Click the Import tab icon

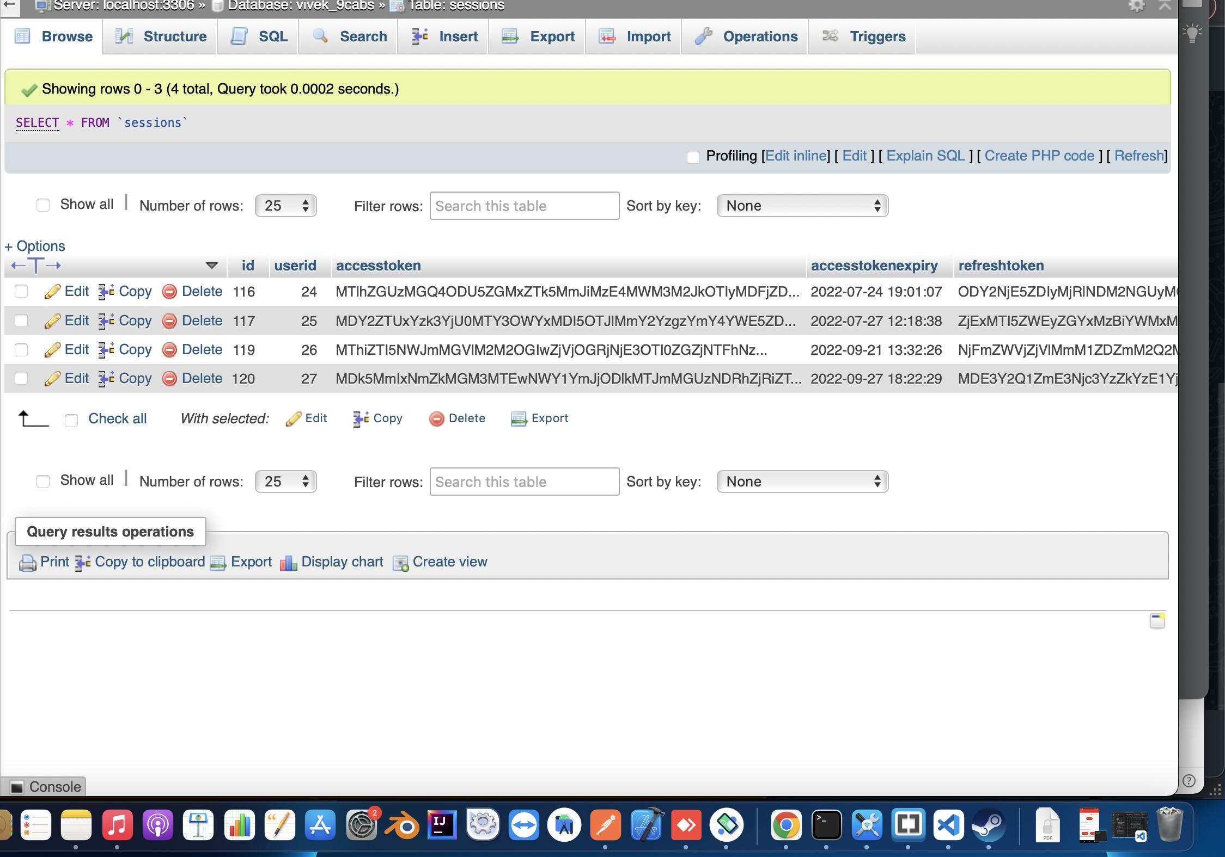pos(607,36)
